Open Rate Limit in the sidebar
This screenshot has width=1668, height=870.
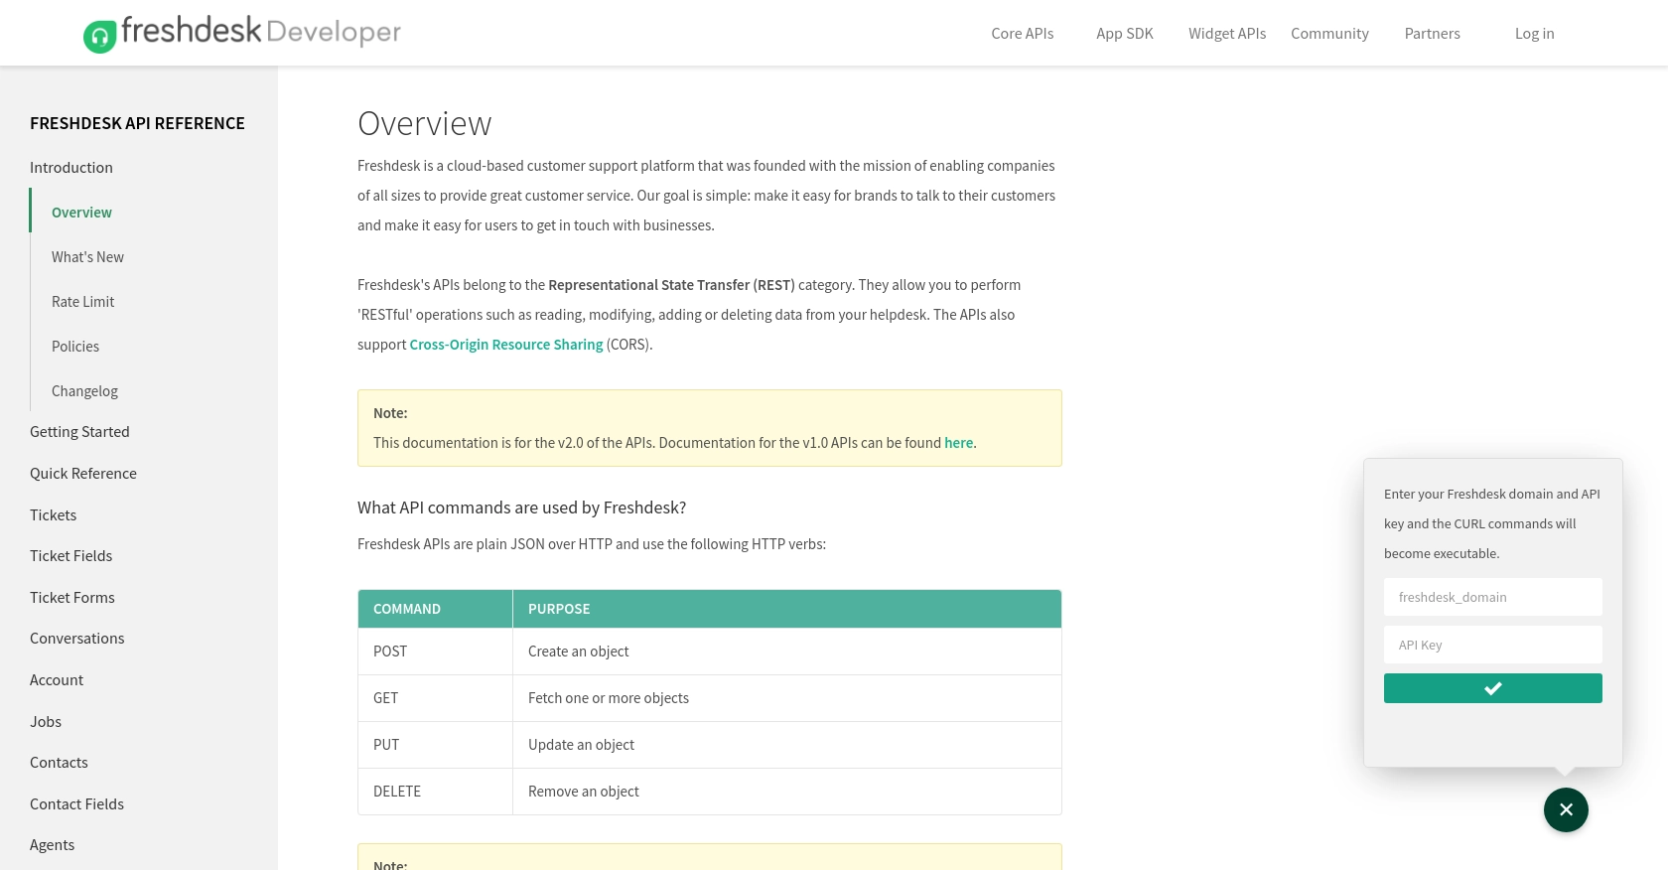click(x=82, y=302)
